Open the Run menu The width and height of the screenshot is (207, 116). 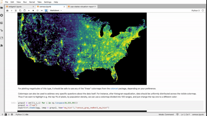25,2
